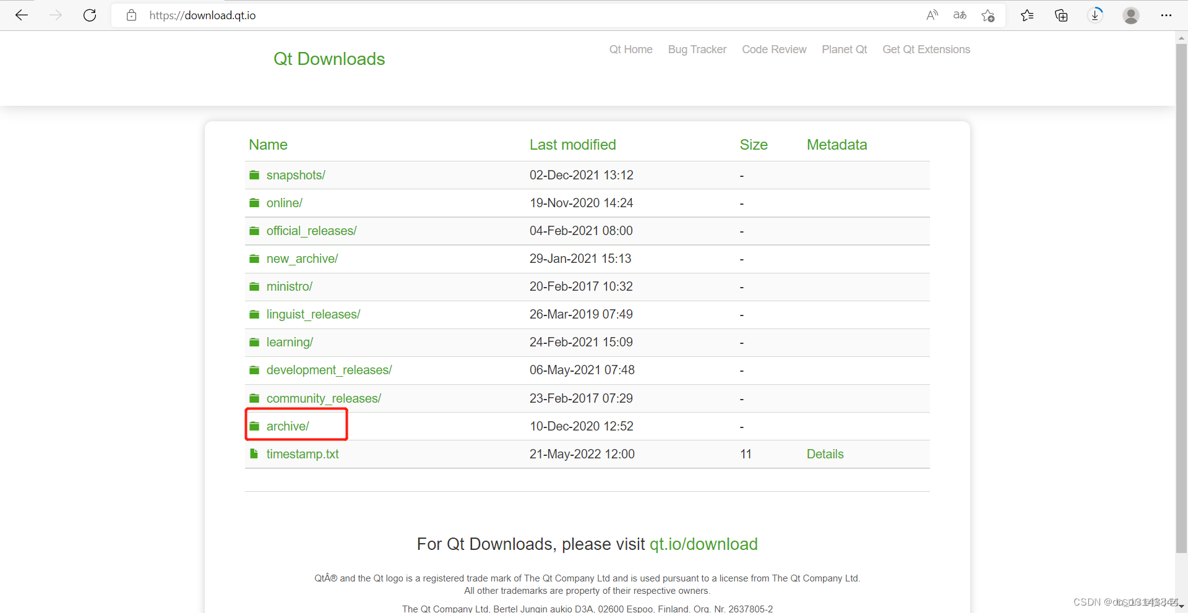This screenshot has width=1188, height=613.
Task: Click the development_releases folder icon
Action: coord(254,370)
